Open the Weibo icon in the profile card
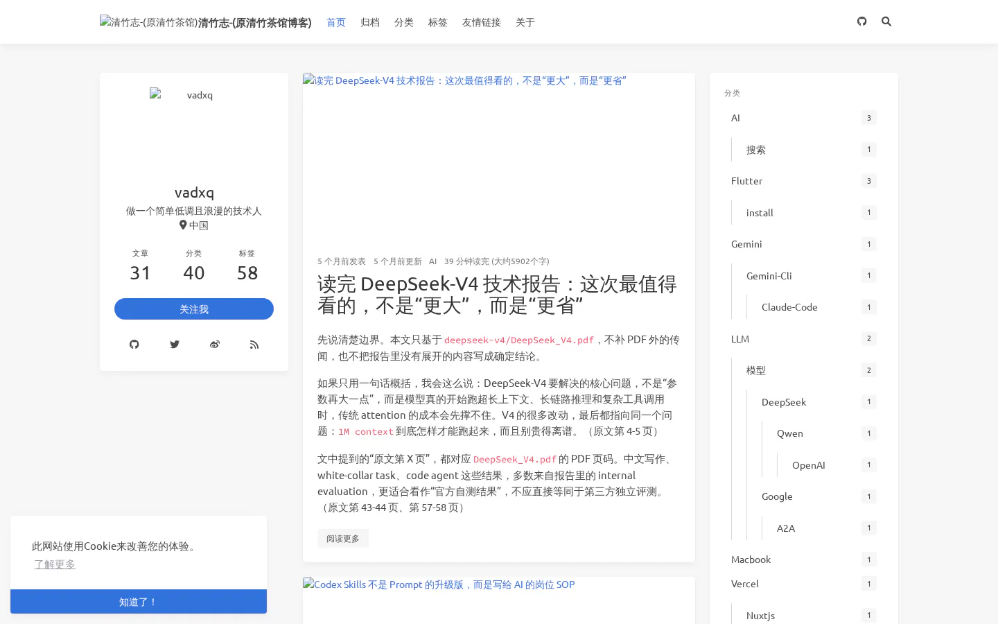998x624 pixels. click(215, 345)
